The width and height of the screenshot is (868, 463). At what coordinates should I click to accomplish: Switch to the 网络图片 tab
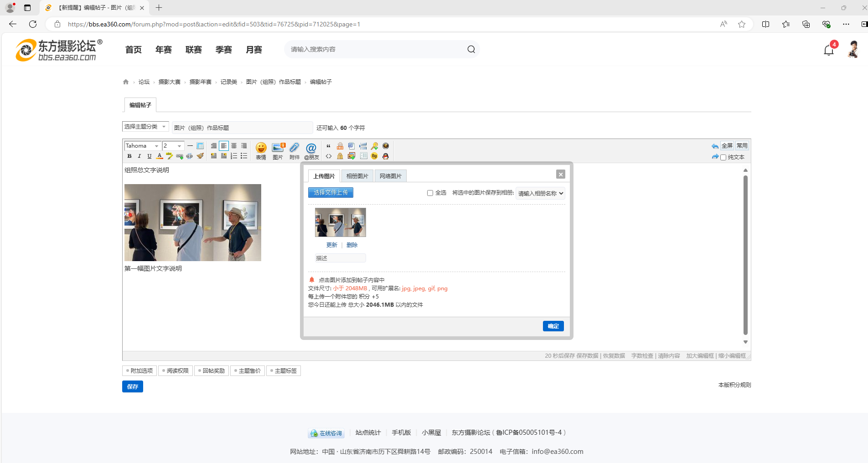(x=390, y=176)
